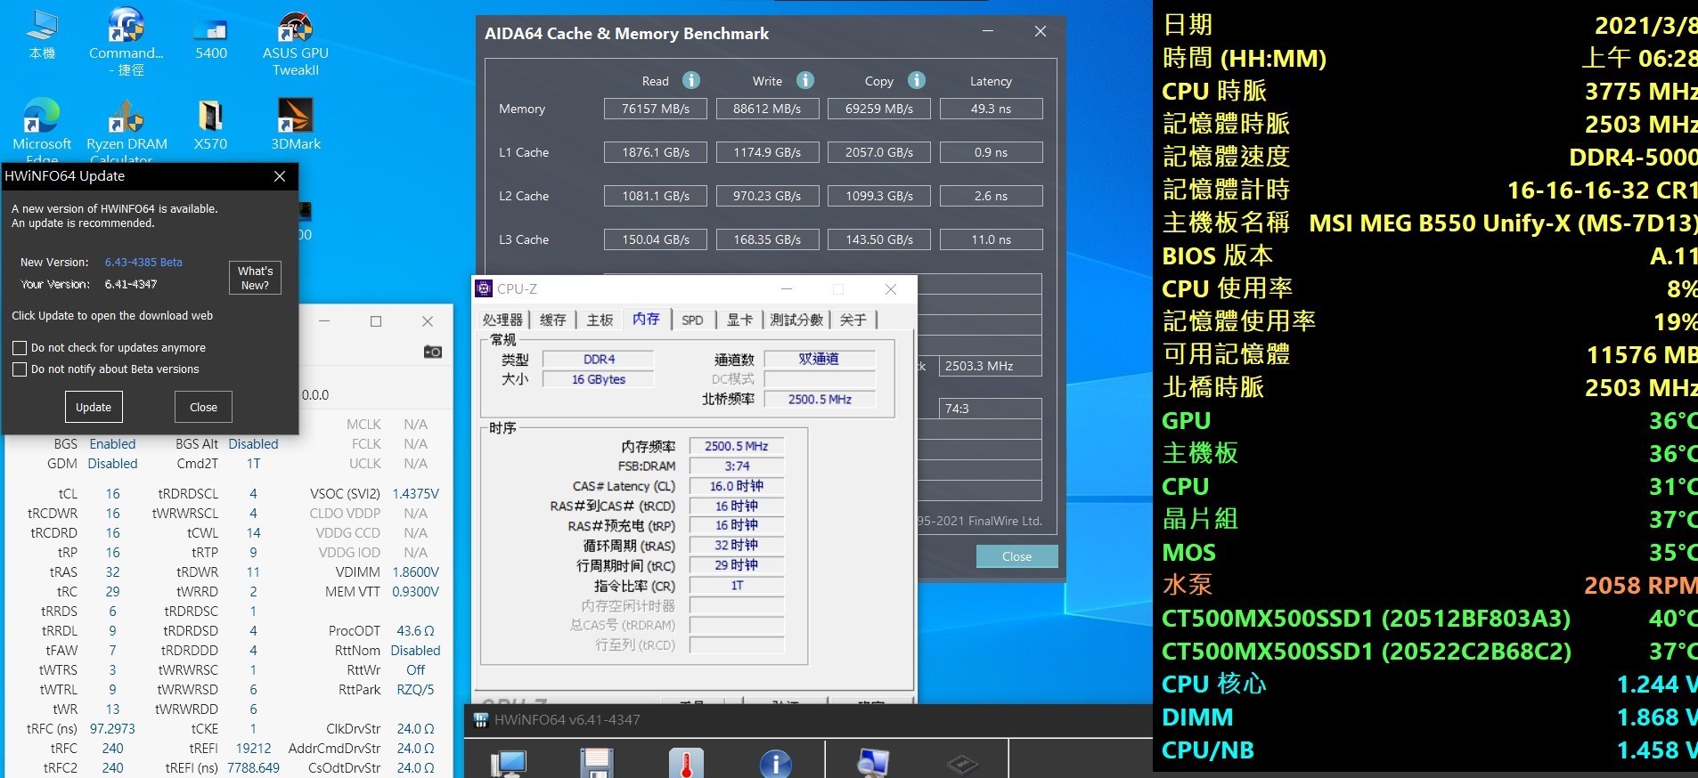Switch to CPU-Z 处理器 tab
The height and width of the screenshot is (778, 1698).
click(502, 320)
